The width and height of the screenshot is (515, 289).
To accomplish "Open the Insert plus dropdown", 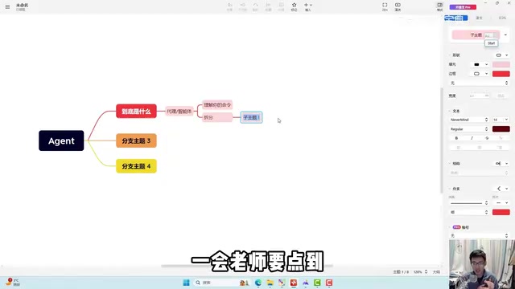I will pos(308,6).
